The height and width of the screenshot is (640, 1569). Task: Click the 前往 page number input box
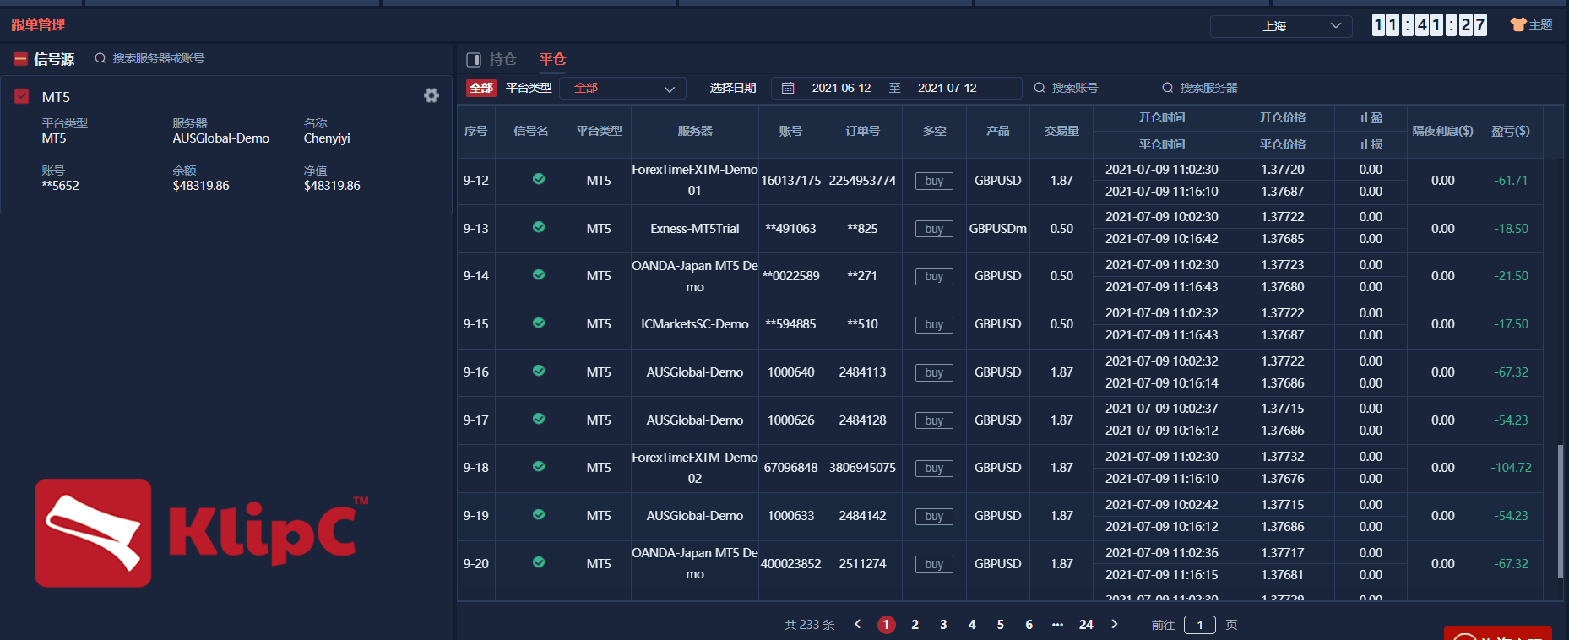click(x=1200, y=625)
